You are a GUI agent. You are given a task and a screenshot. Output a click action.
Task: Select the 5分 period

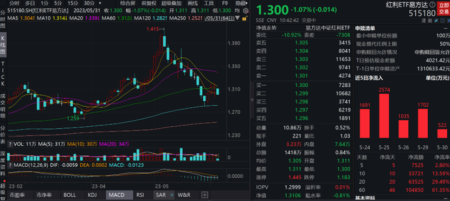[x=57, y=3]
